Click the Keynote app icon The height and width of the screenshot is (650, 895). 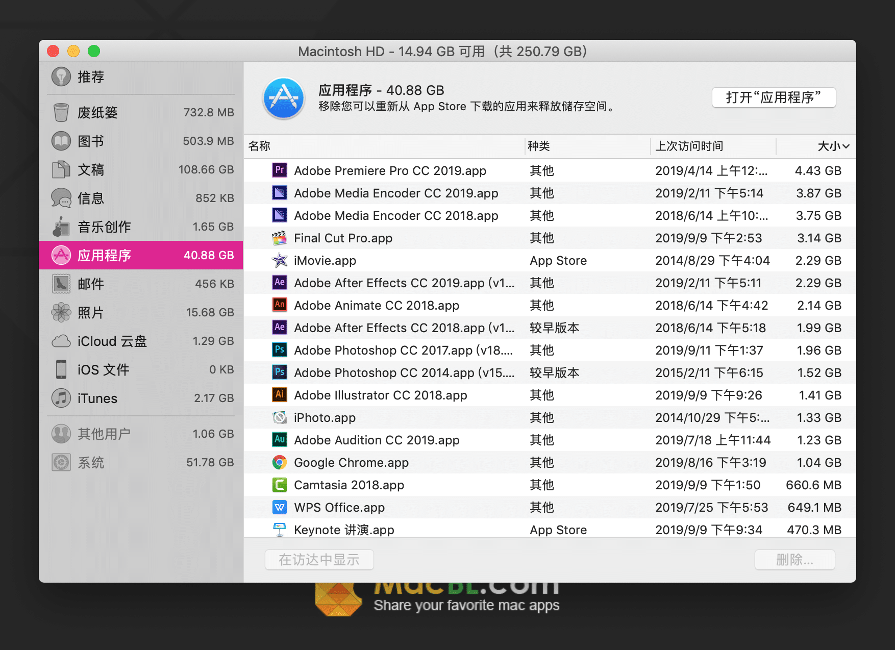click(x=280, y=530)
